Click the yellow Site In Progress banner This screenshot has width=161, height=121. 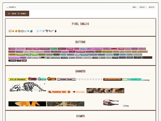click(18, 79)
